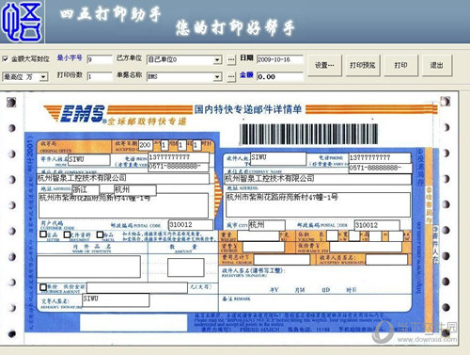Click the weight field

[258, 235]
